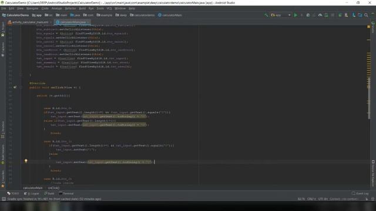Click the Gradle sync finished status message
Screen dimensions: 376x211
pyautogui.click(x=54, y=199)
